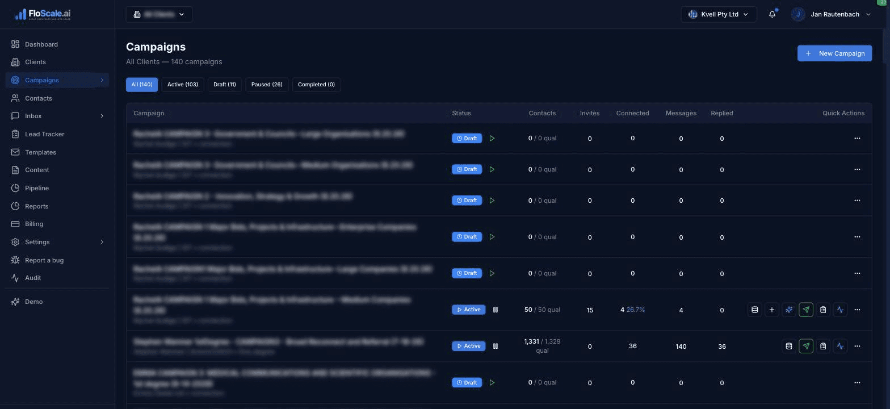The width and height of the screenshot is (890, 409).
Task: Click the clipboard icon in the 50-contact row
Action: click(x=823, y=310)
